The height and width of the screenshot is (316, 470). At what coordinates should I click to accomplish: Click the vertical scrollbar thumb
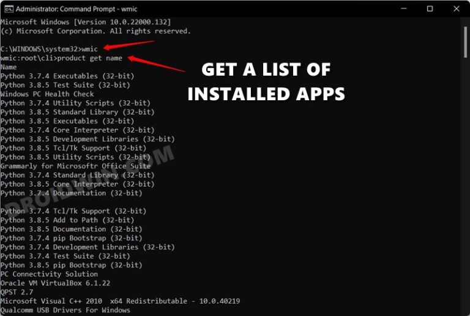(465, 42)
